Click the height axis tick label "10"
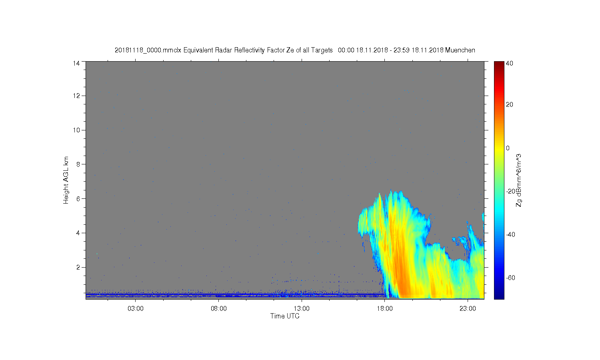This screenshot has height=360, width=600. tap(76, 130)
